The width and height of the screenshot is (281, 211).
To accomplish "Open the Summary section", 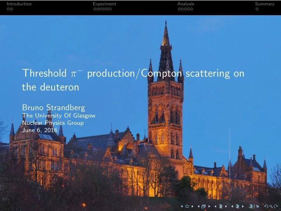I will point(265,4).
